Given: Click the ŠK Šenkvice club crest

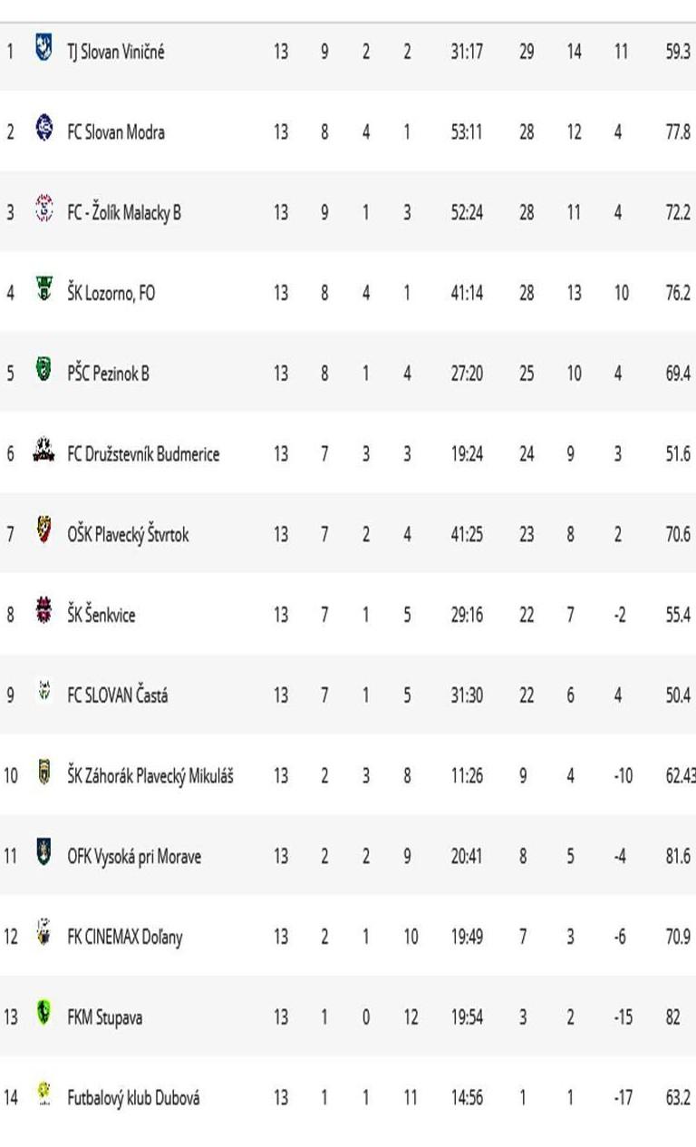Looking at the screenshot, I should coord(43,610).
